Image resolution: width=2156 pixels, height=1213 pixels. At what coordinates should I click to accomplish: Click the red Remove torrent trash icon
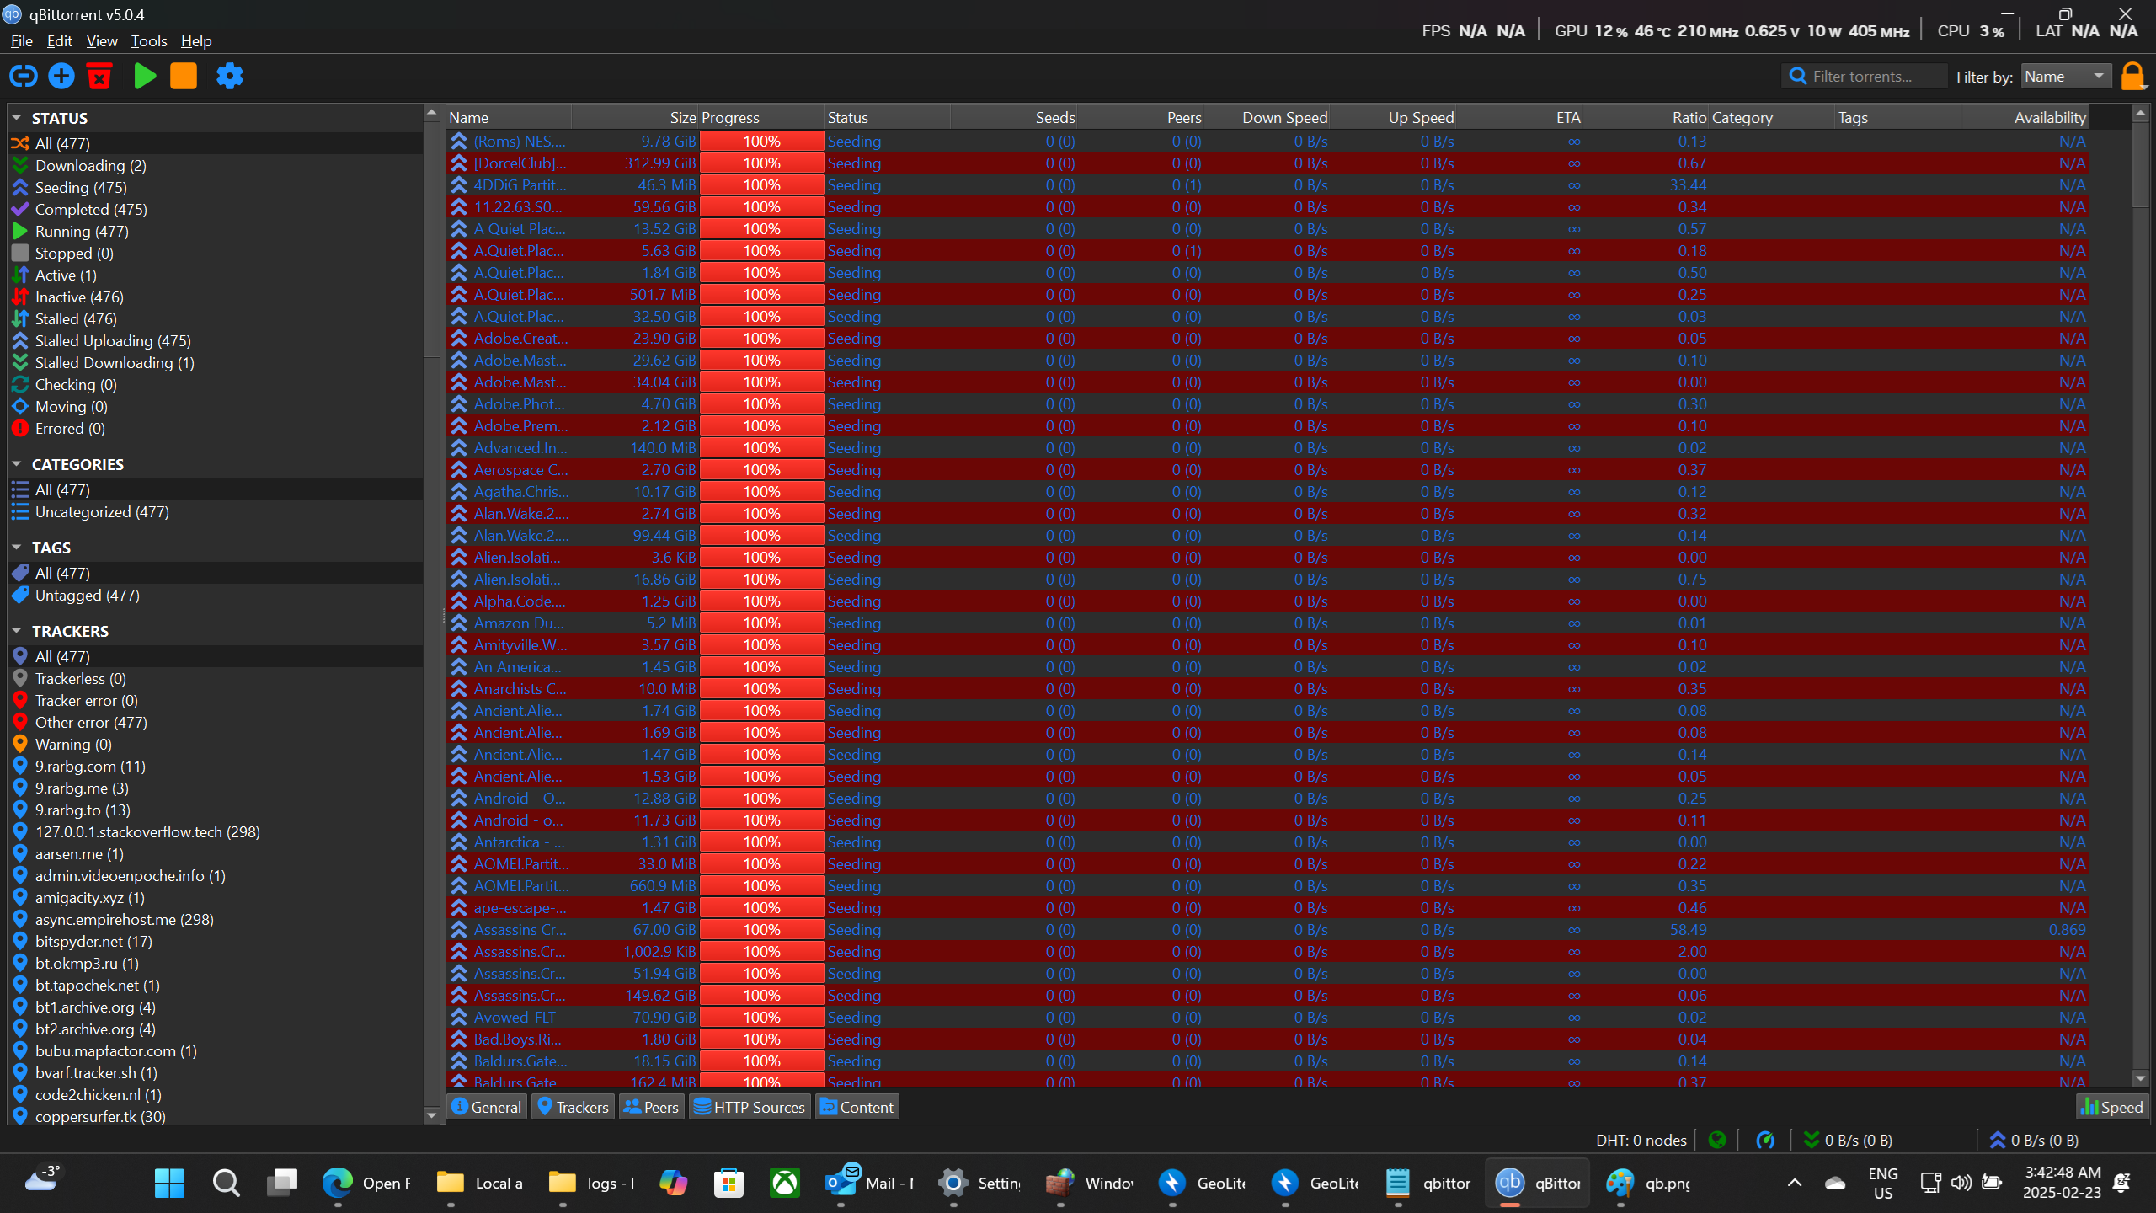pos(99,76)
